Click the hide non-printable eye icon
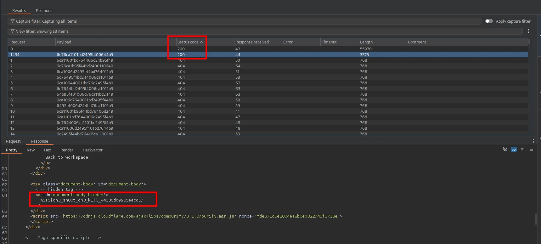The image size is (541, 244). click(x=505, y=150)
